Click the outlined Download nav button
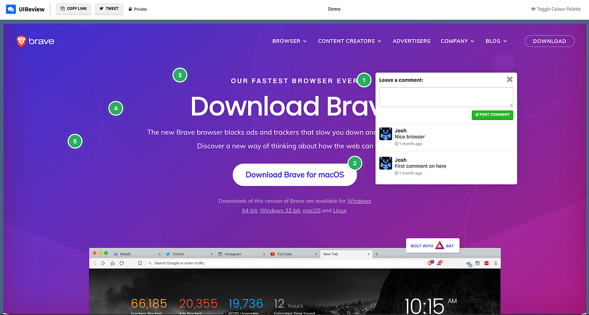Screen dimensions: 589x315 550,41
